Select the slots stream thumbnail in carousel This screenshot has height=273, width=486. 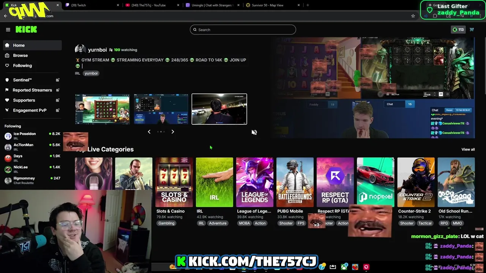(x=103, y=109)
